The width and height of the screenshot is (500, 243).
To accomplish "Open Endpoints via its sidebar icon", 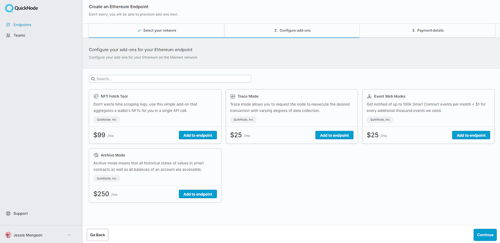I will tap(8, 25).
